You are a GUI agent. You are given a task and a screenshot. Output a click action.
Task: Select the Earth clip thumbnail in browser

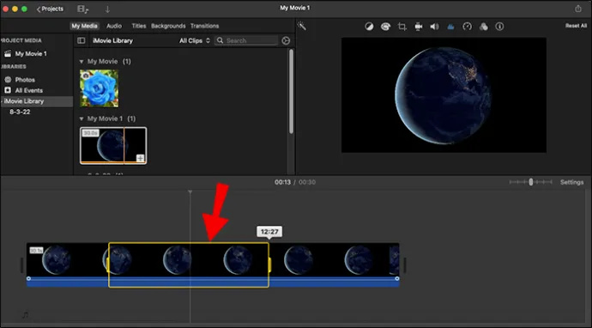113,145
